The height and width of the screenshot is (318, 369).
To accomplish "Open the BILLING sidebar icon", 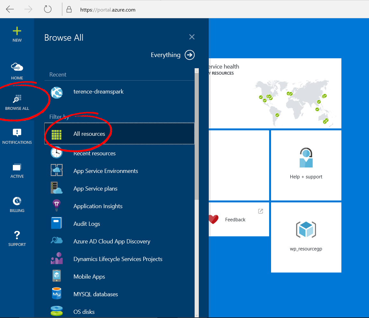I will point(17,201).
